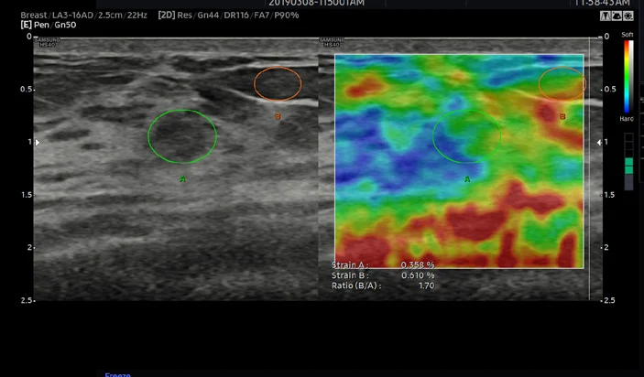Select orange ROI ellipse B on elastogram
The width and height of the screenshot is (644, 377).
coord(562,83)
